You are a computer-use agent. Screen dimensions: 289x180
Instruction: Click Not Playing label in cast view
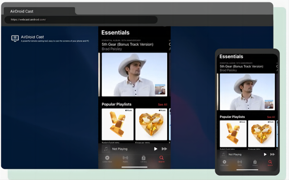119,149
